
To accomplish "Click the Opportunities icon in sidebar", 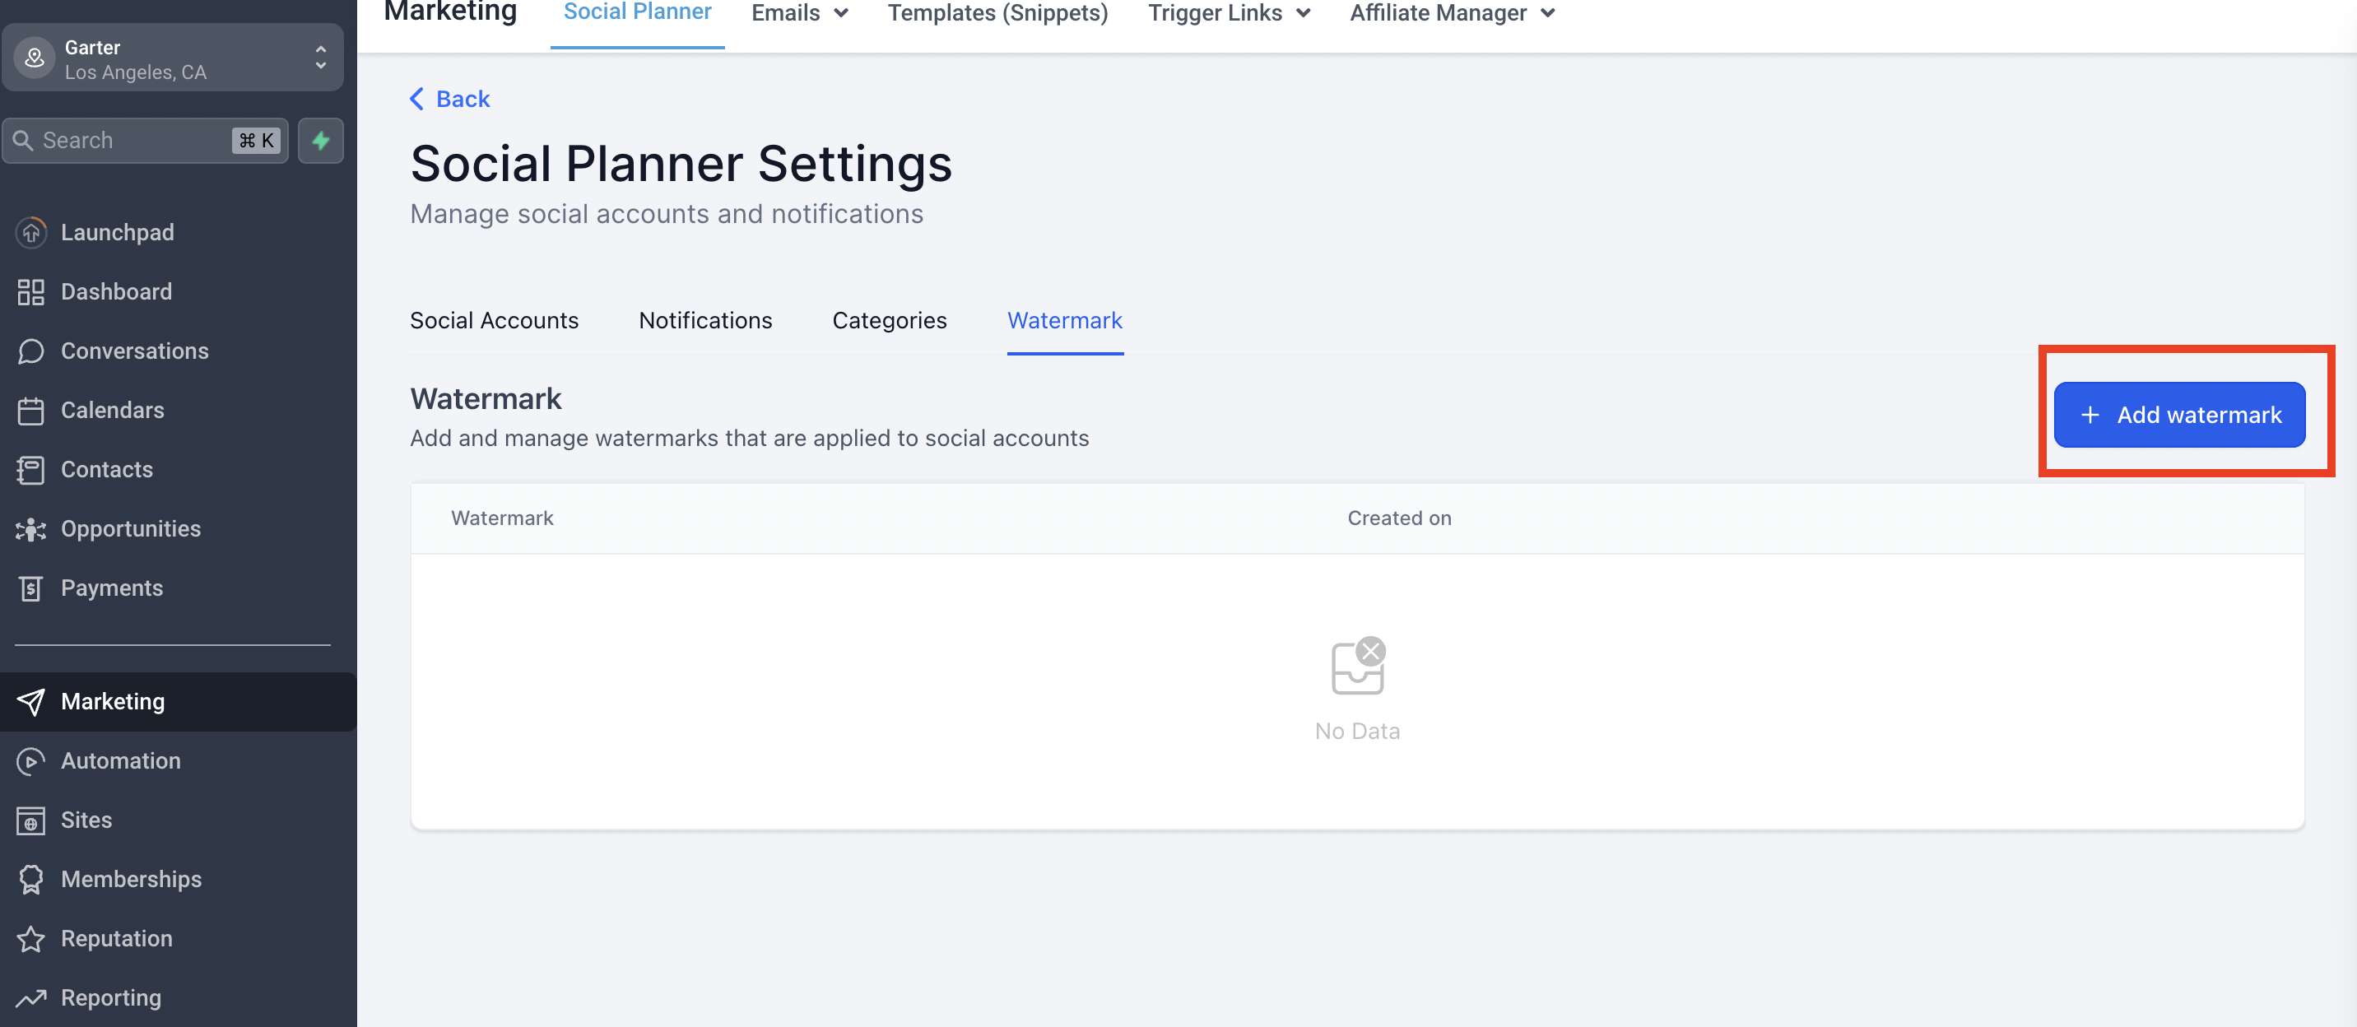I will click(x=31, y=528).
